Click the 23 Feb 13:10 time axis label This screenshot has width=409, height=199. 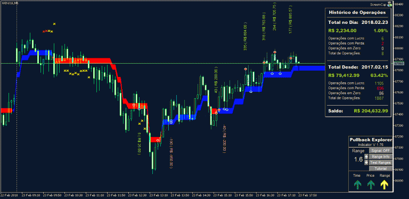(x=160, y=195)
